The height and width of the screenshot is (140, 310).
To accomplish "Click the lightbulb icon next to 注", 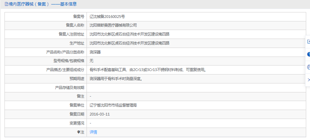I will [79, 132].
